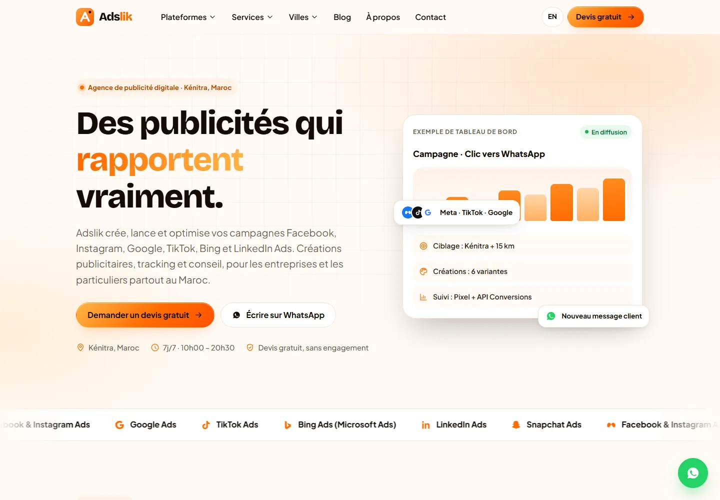
Task: Click tallest orange bar in campaign chart
Action: coord(614,199)
